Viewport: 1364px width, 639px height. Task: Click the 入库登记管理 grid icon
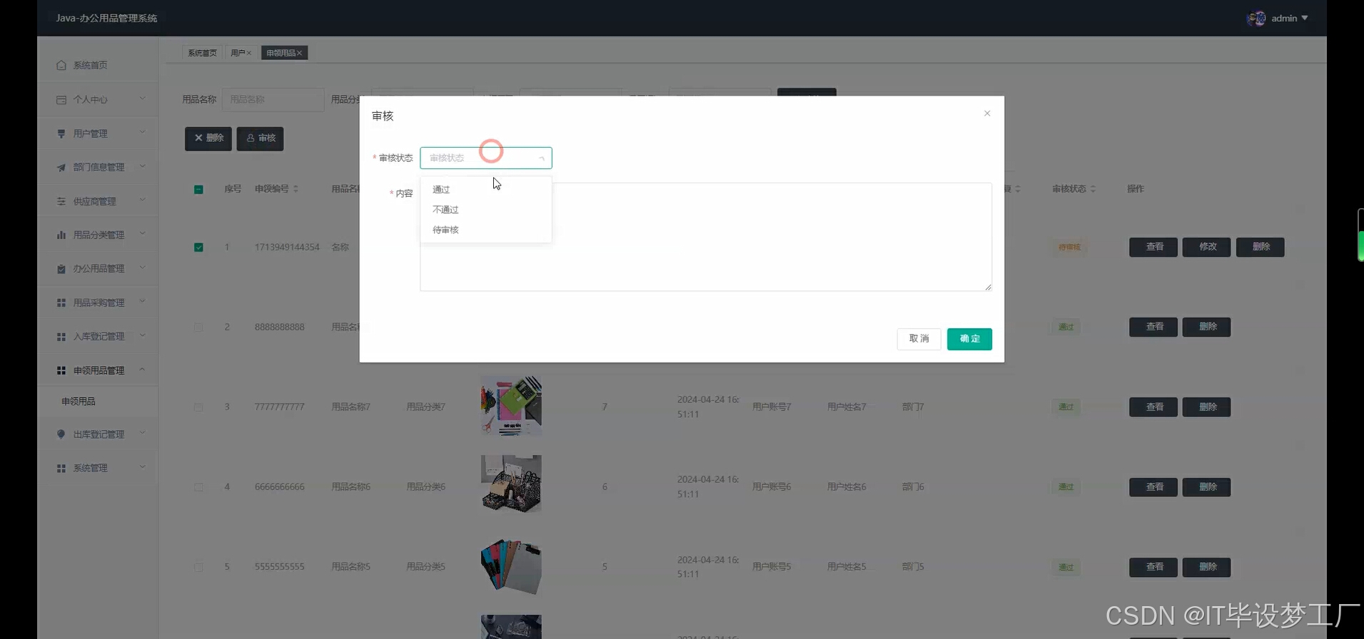[x=61, y=336]
